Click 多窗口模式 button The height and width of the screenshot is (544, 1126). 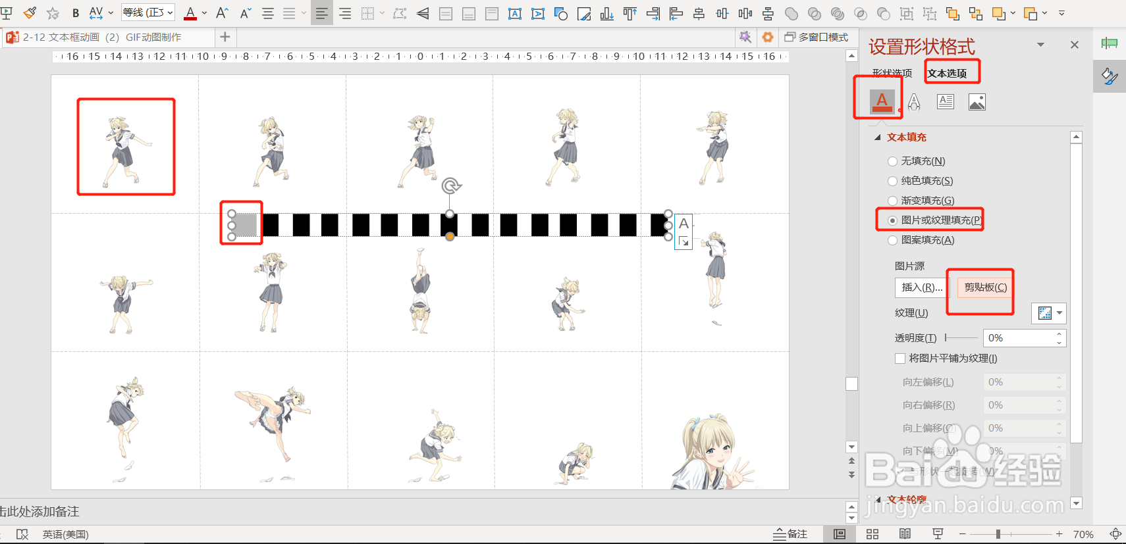coord(817,37)
